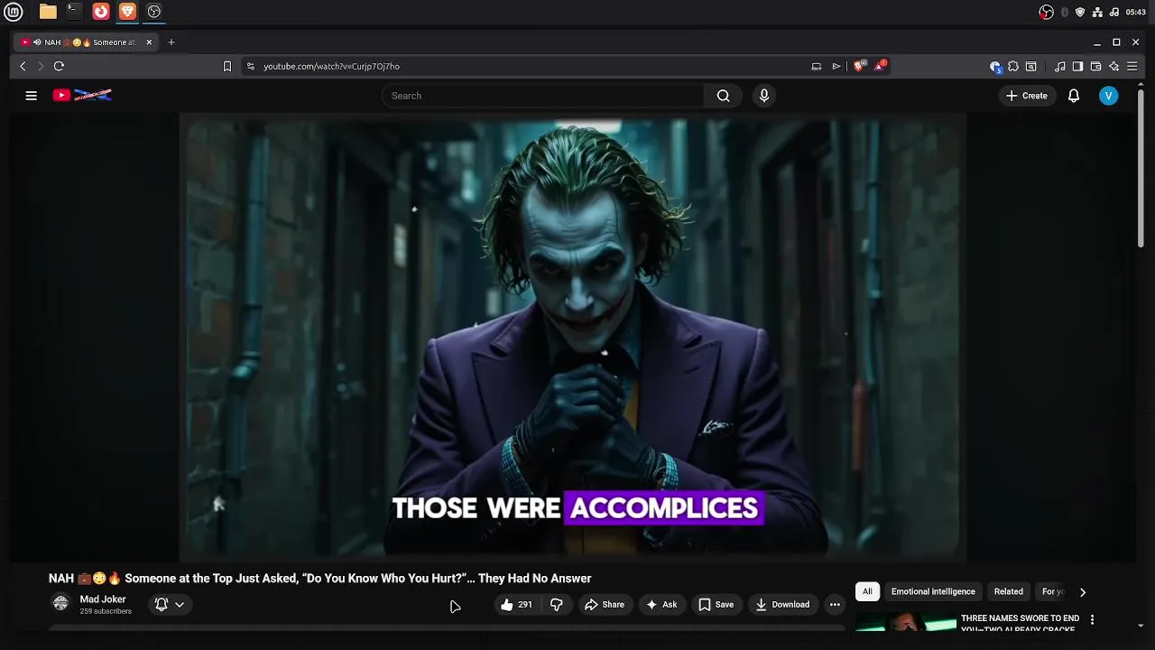This screenshot has height=650, width=1155.
Task: Open subscription notification bell dropdown
Action: click(x=170, y=605)
